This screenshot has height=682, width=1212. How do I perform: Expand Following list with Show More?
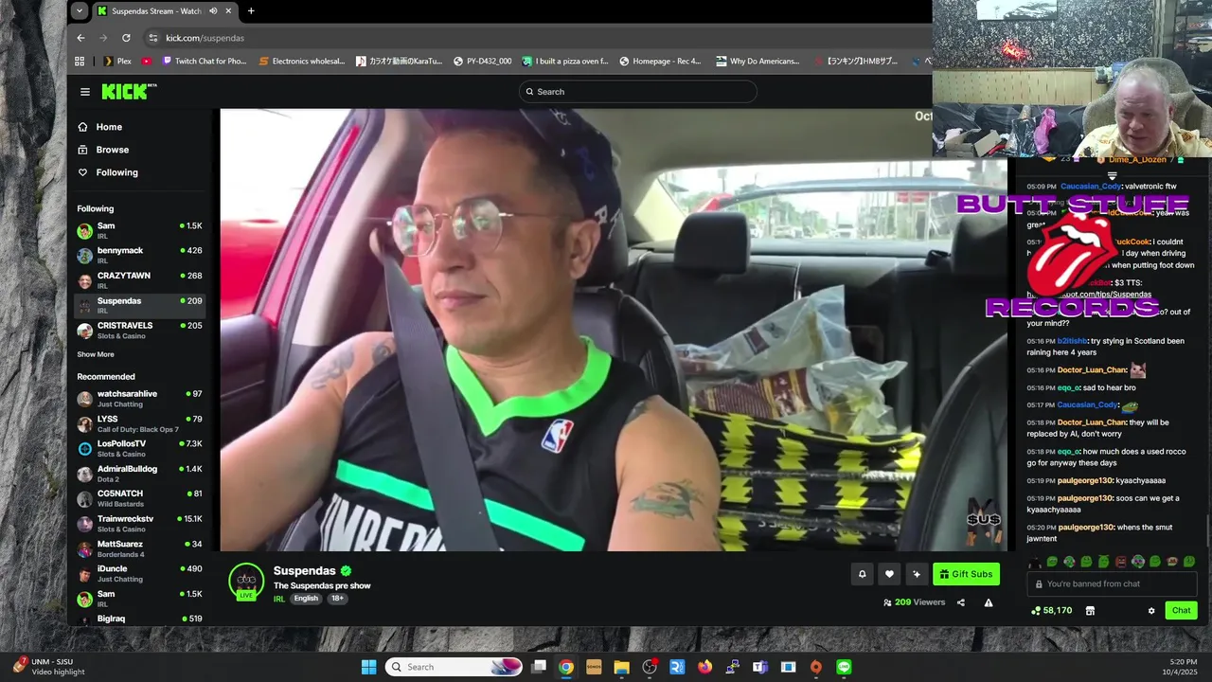point(96,354)
